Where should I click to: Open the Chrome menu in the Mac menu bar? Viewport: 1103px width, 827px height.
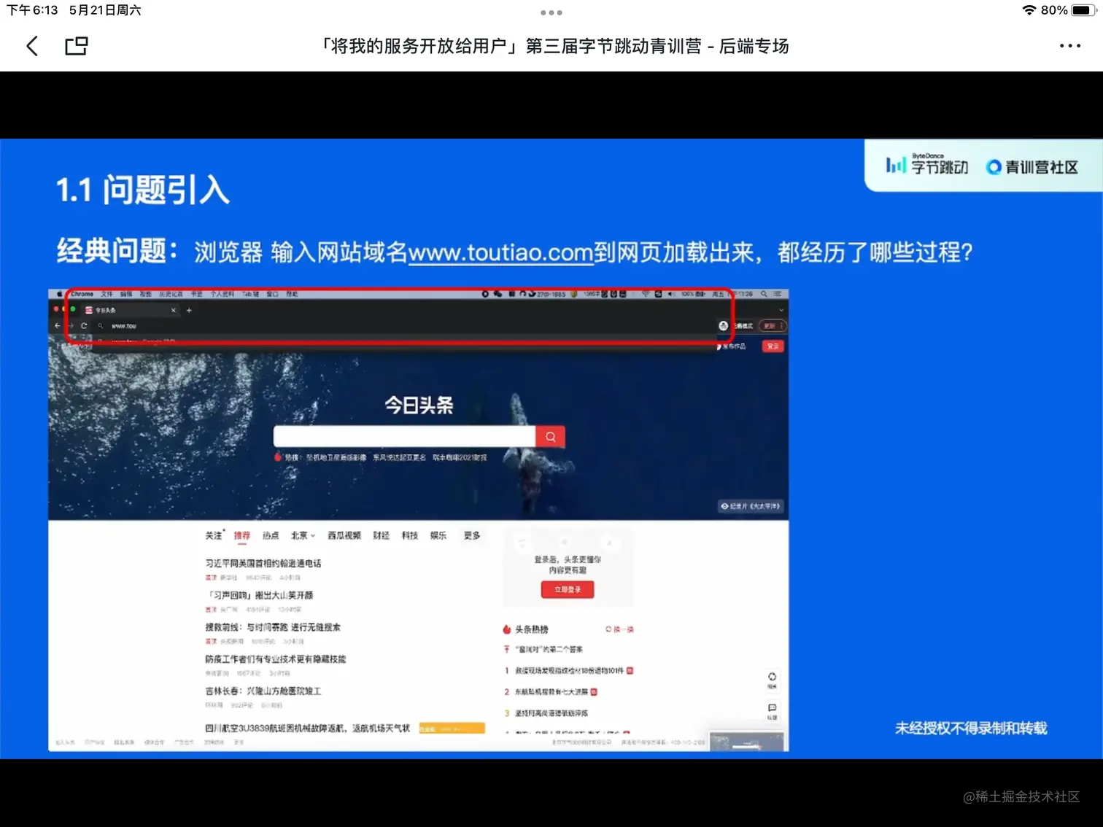click(x=82, y=294)
